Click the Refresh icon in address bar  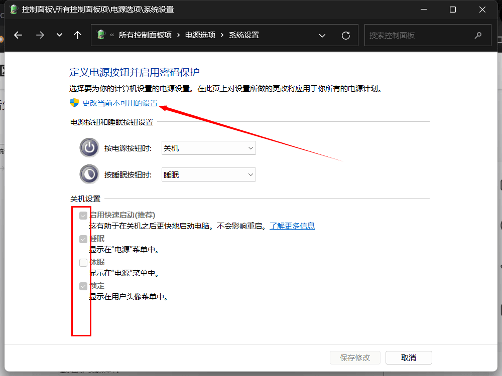pos(345,35)
